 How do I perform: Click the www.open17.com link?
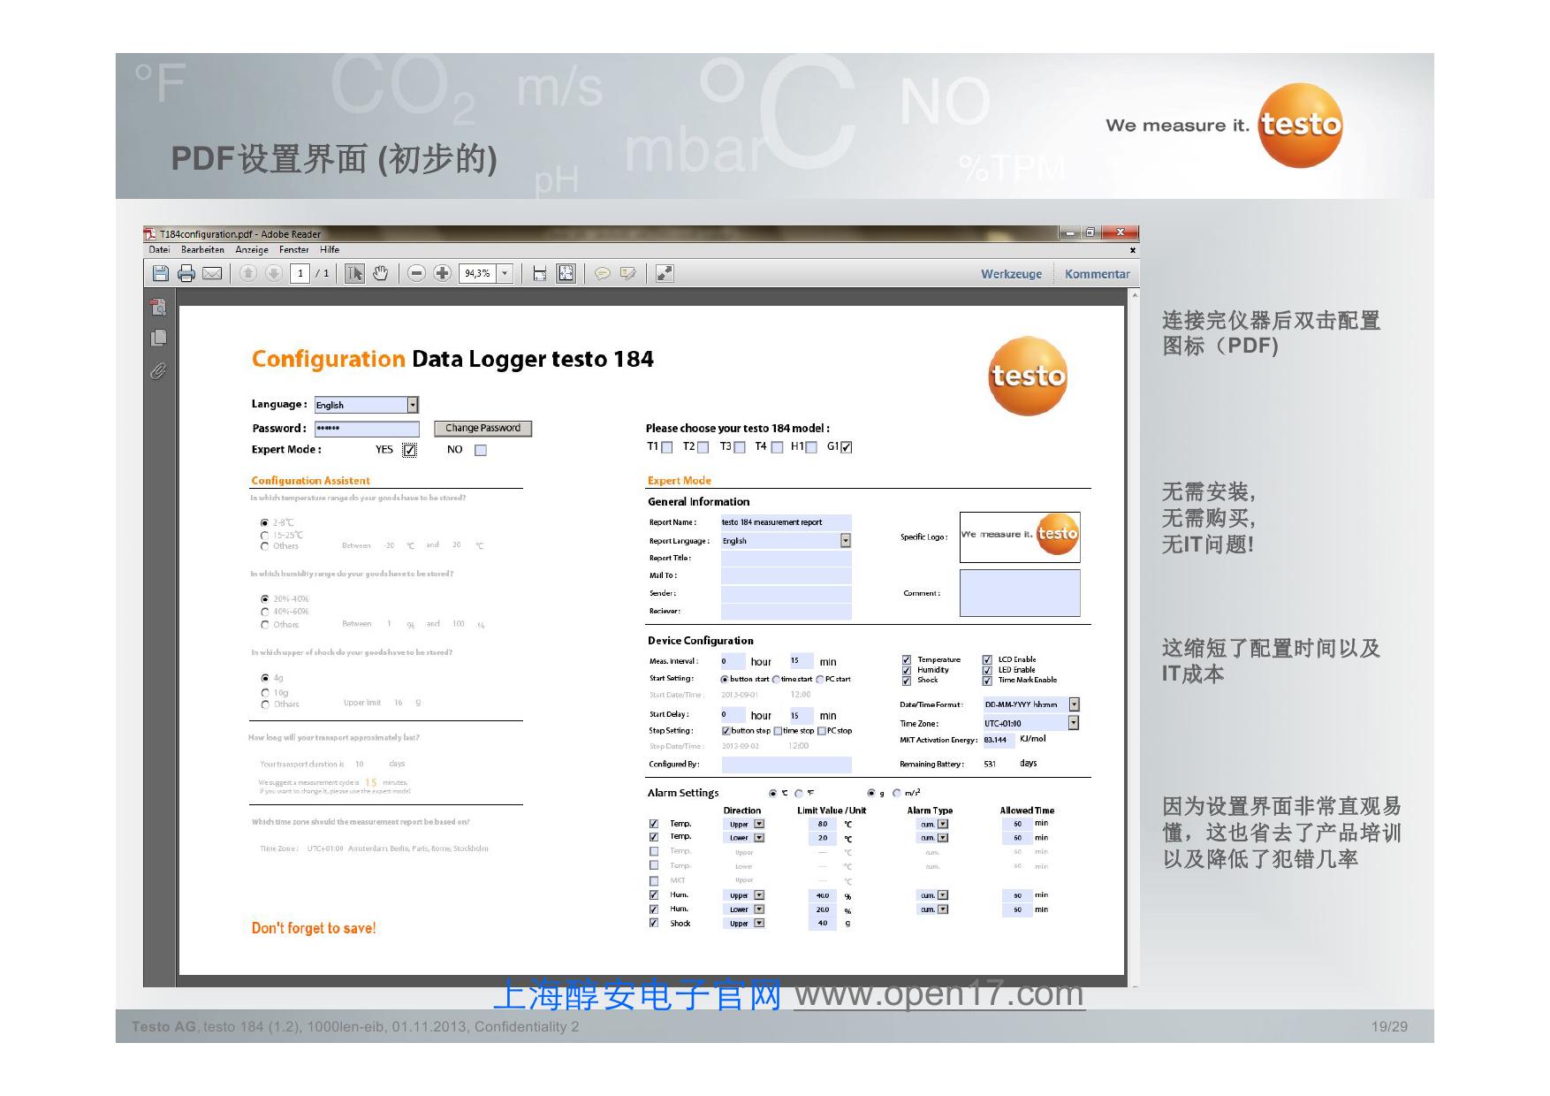(939, 994)
